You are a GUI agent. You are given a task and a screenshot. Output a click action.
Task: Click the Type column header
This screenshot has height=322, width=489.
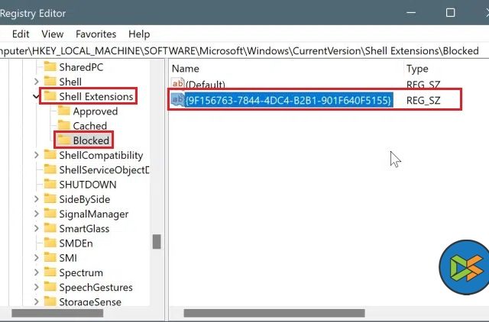[x=417, y=68]
